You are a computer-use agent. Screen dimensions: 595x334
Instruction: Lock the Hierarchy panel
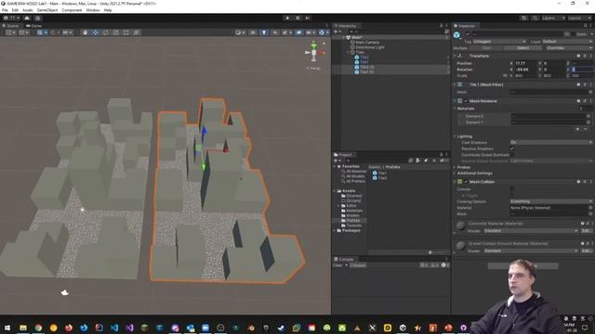coord(441,26)
